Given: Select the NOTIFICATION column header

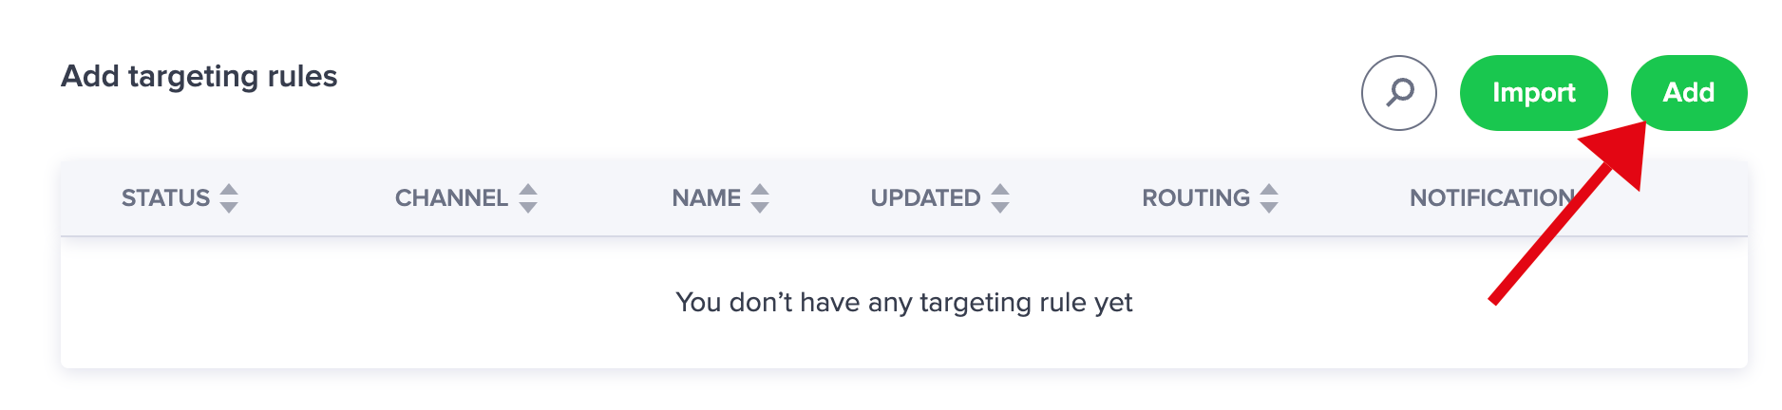Looking at the screenshot, I should point(1492,198).
